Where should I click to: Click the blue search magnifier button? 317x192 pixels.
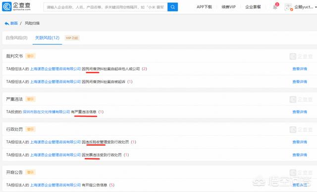point(173,7)
